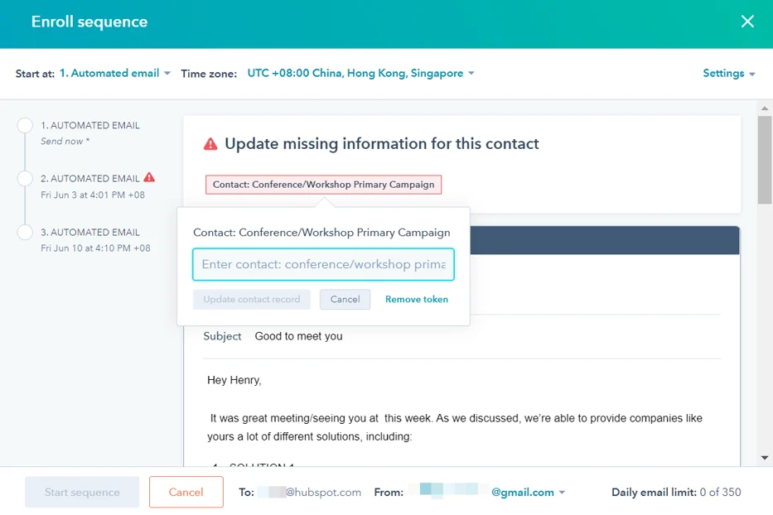Select step 1 Automated Email circle
This screenshot has width=773, height=515.
[25, 126]
